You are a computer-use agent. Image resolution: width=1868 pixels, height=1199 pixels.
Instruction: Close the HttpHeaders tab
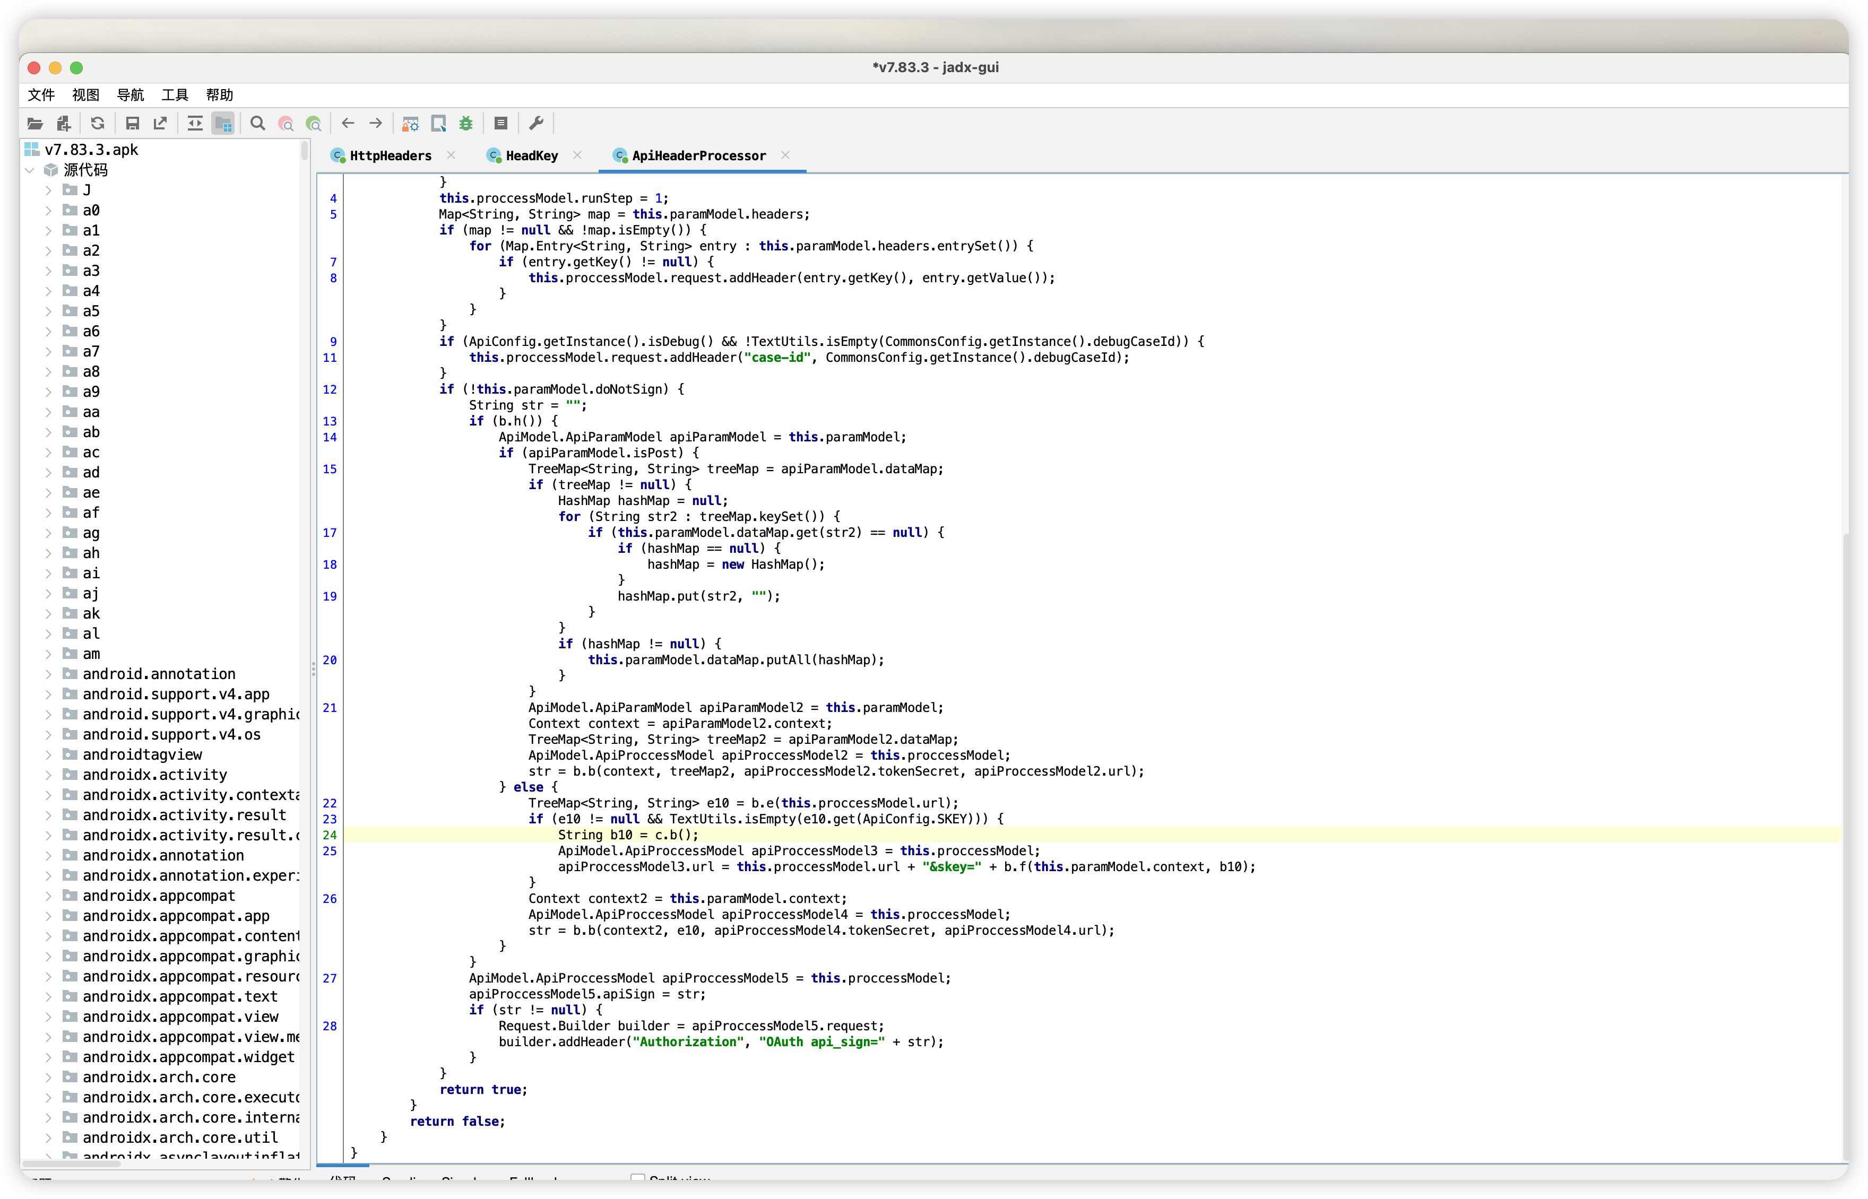point(451,155)
